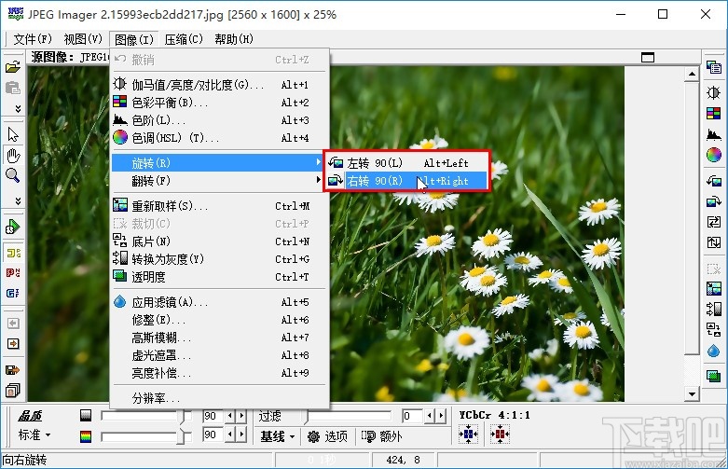Decrease filter value with left stepper arrow

pyautogui.click(x=430, y=416)
